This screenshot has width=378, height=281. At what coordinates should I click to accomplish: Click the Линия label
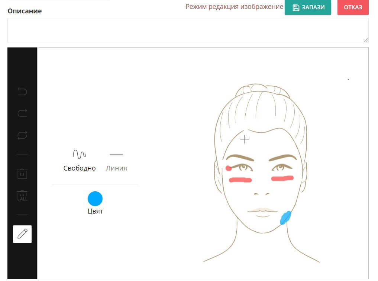[x=116, y=168]
